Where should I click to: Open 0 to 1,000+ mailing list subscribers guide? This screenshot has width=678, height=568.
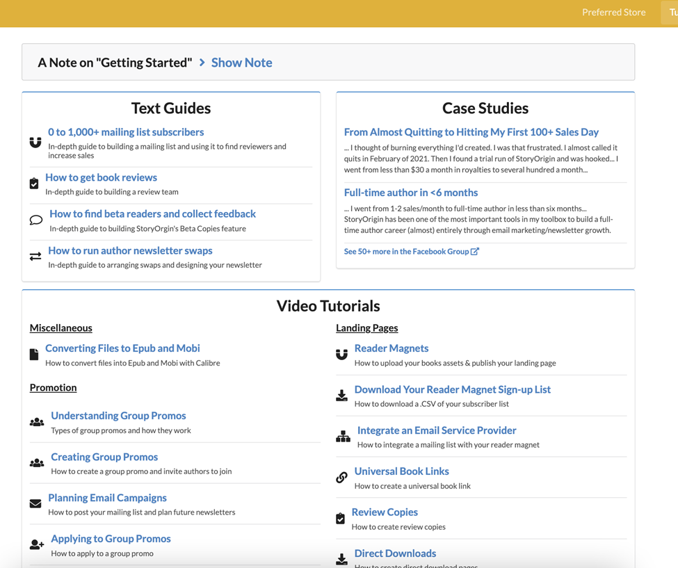click(126, 132)
